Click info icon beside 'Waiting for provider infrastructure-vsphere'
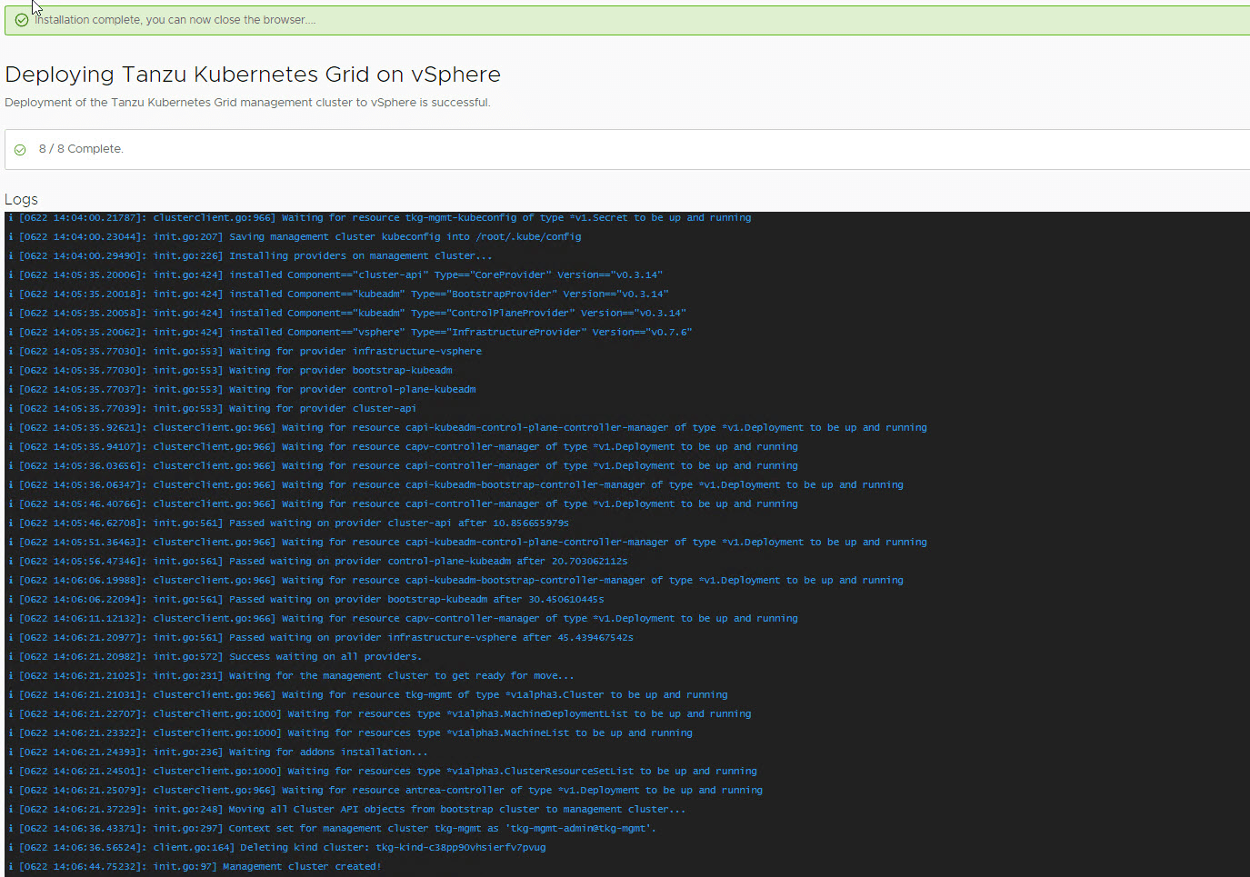Screen dimensions: 1250x877 [11, 352]
